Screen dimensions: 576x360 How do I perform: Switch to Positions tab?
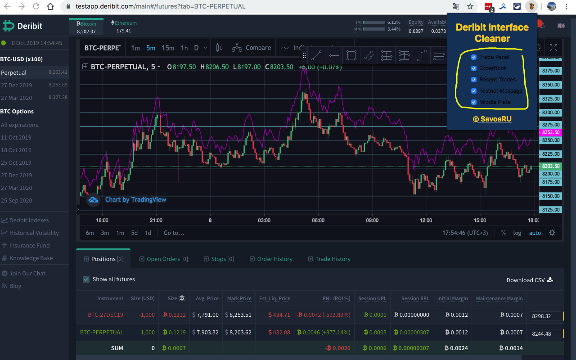pos(103,259)
